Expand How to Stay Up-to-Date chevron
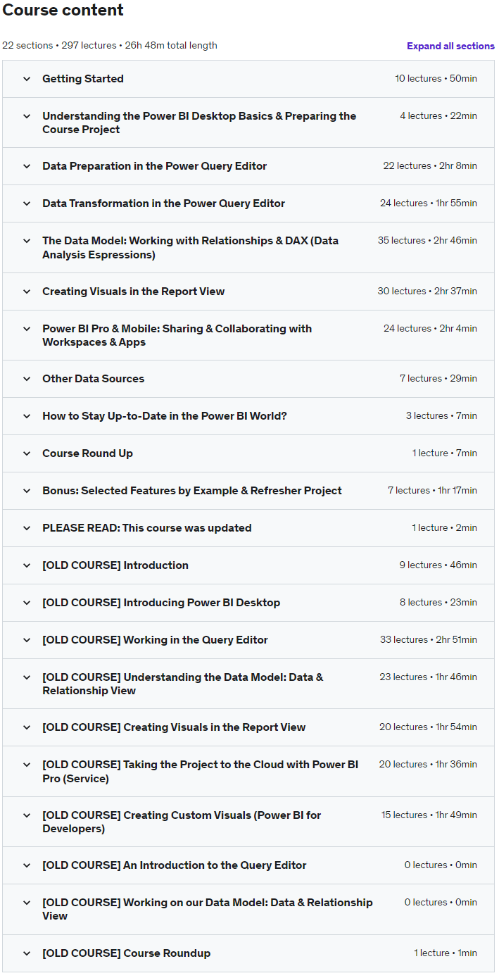499x978 pixels. (x=27, y=416)
